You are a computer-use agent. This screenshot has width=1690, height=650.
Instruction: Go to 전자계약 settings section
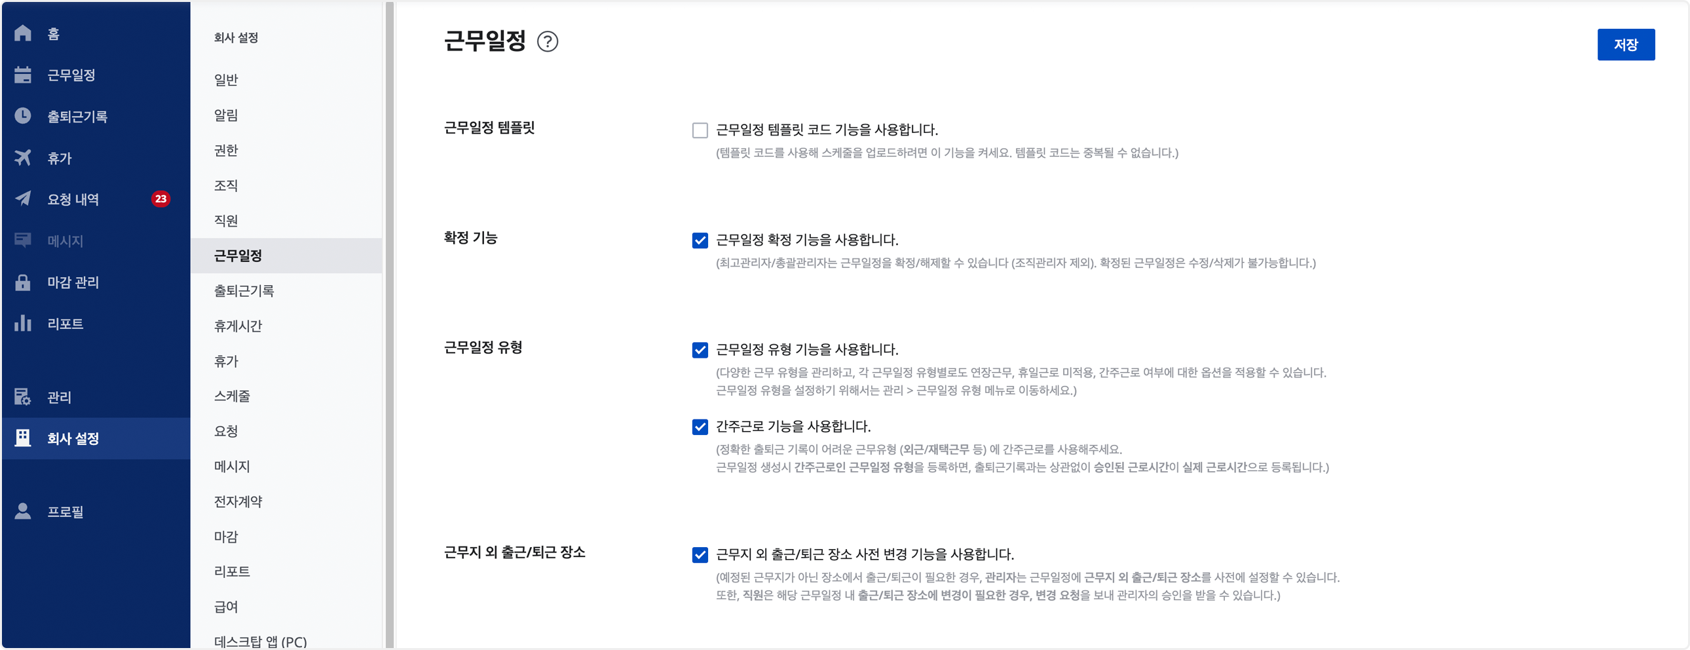[x=238, y=501]
